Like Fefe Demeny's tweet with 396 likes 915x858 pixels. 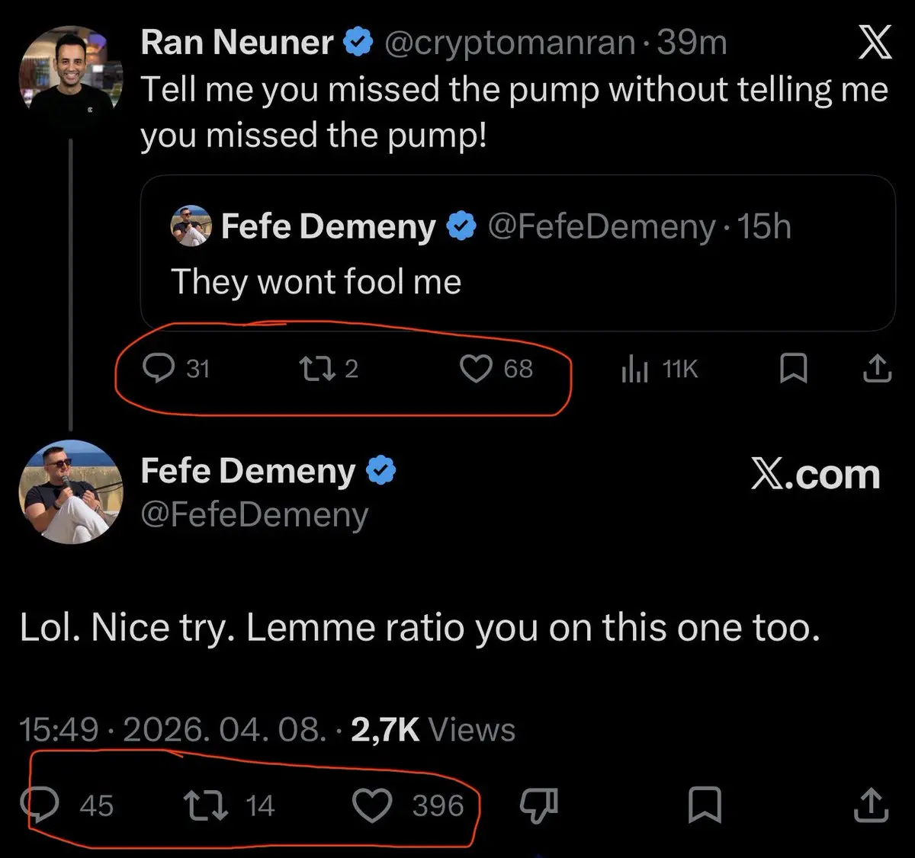(372, 805)
